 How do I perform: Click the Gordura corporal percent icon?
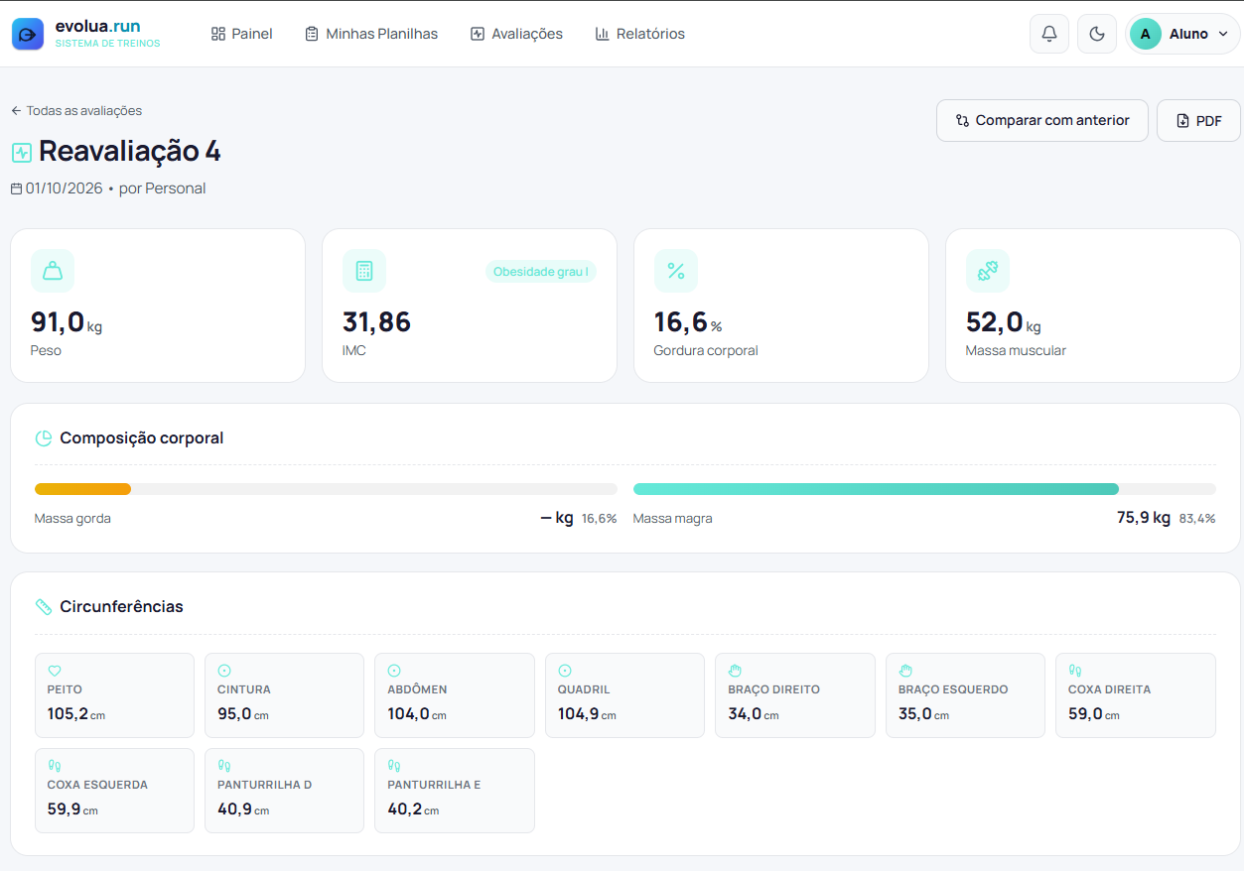coord(676,271)
